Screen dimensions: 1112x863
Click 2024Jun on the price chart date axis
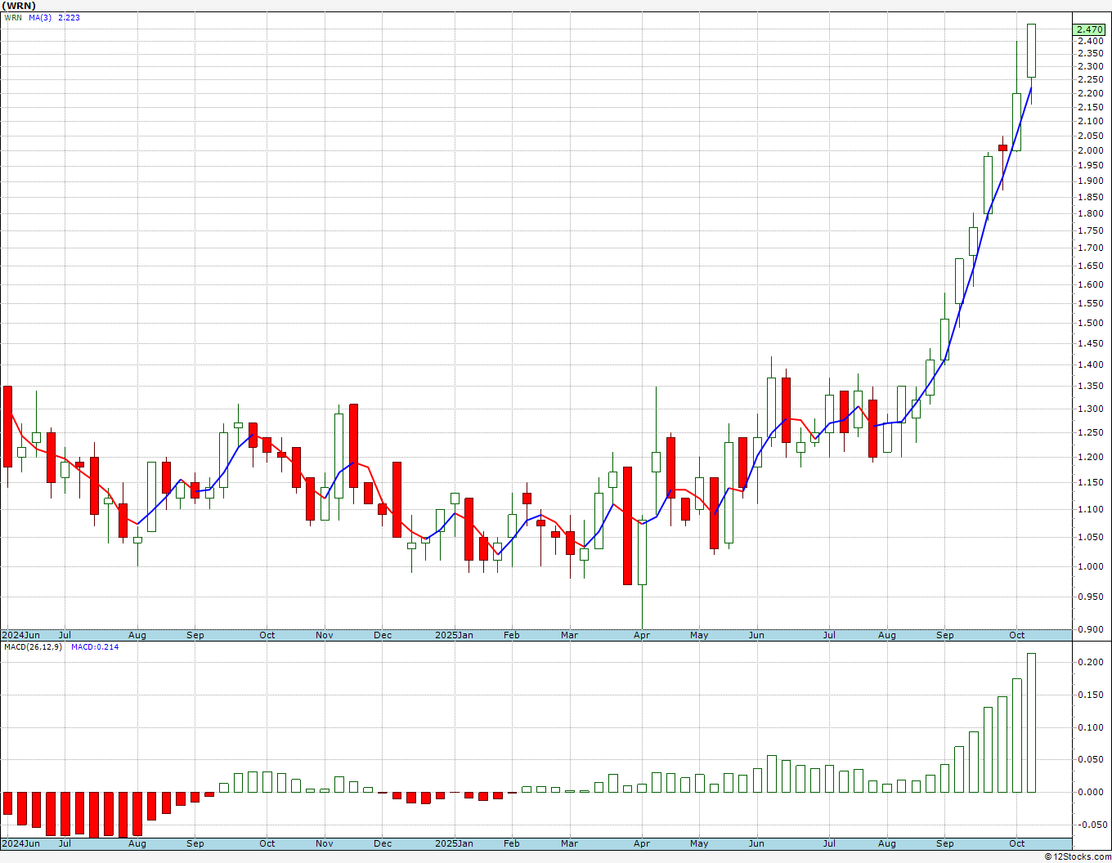20,635
